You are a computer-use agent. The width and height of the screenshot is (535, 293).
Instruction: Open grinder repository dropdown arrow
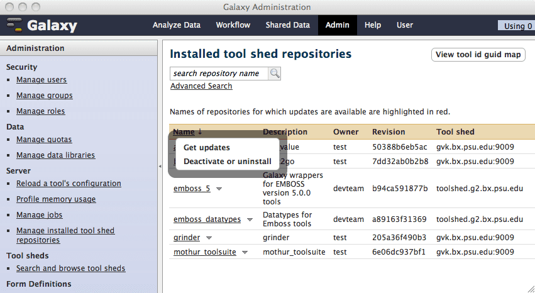(209, 238)
